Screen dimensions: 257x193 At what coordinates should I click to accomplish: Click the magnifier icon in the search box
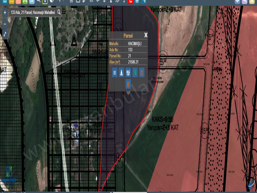coord(59,13)
